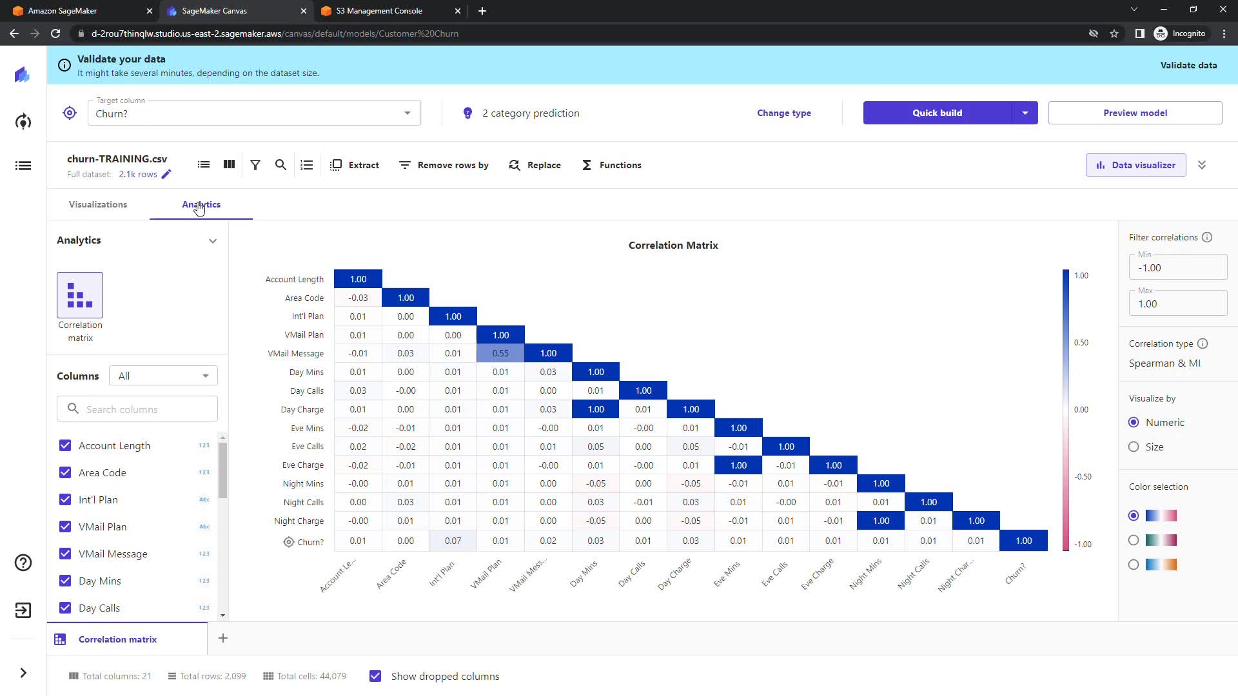Uncheck the Account Length column checkbox
The image size is (1238, 696).
[65, 445]
